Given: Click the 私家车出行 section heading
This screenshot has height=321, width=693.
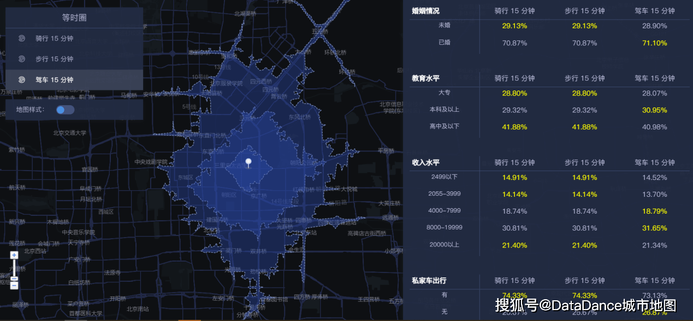Looking at the screenshot, I should [429, 281].
